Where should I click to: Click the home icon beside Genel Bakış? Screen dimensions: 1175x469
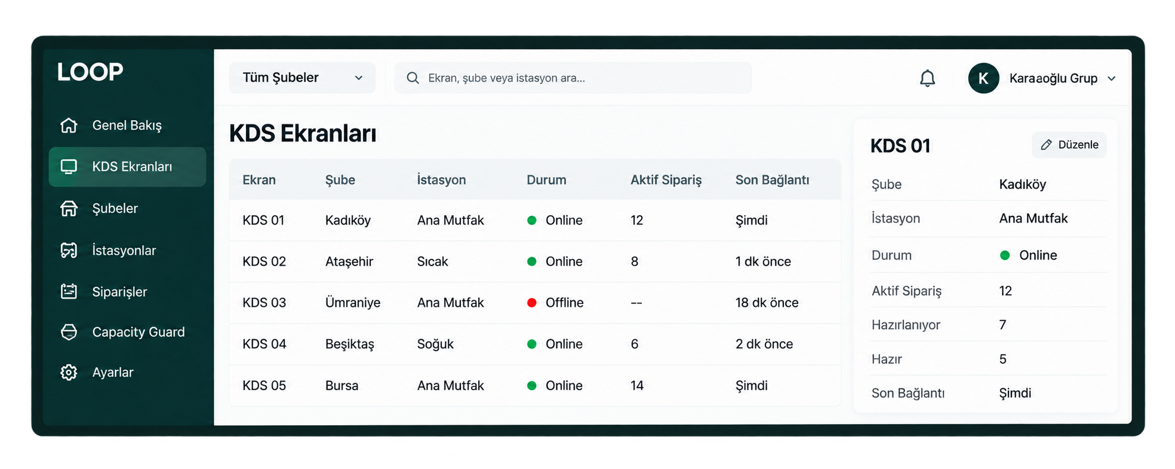coord(69,125)
